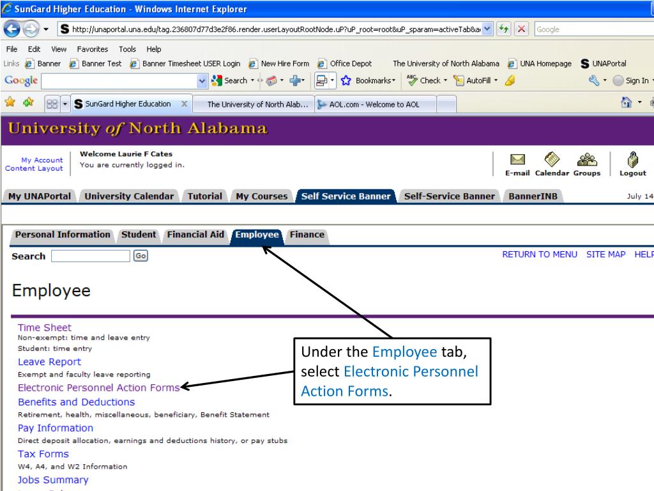The height and width of the screenshot is (491, 654).
Task: Select the Financial Aid tab
Action: (195, 235)
